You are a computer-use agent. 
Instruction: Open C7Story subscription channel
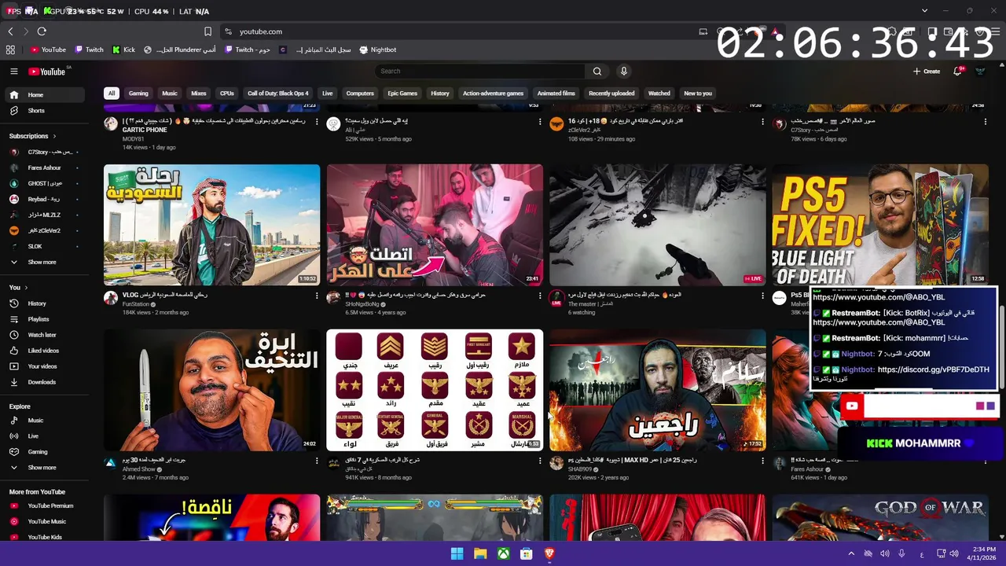pyautogui.click(x=44, y=152)
